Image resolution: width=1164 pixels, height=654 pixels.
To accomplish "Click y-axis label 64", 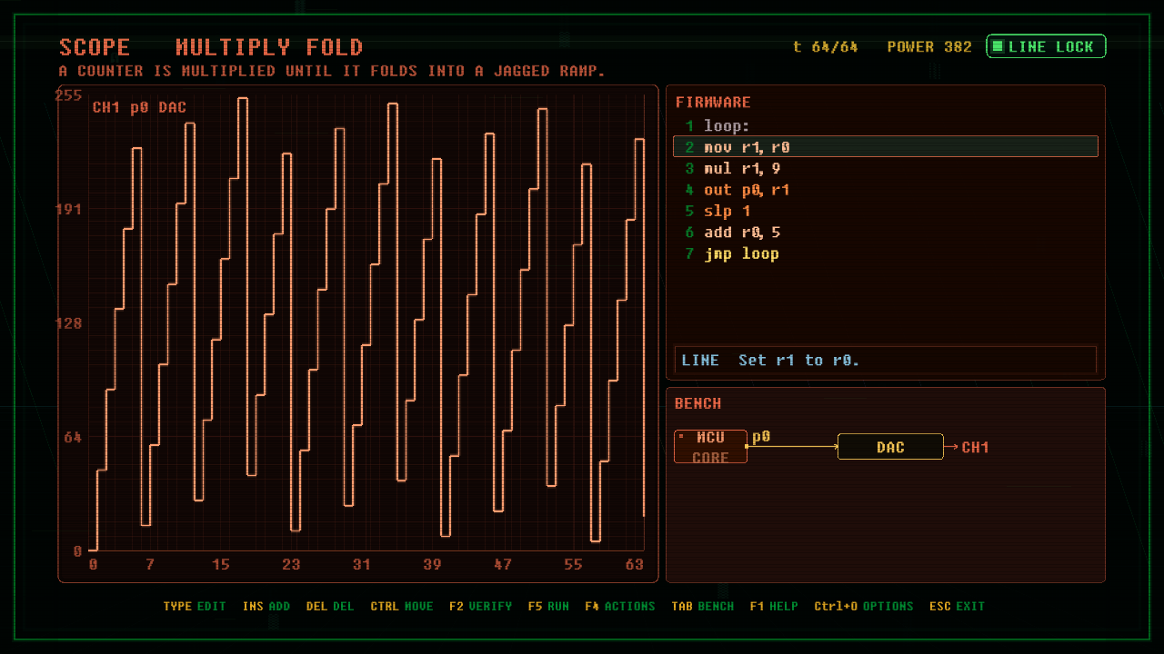I will coord(73,437).
